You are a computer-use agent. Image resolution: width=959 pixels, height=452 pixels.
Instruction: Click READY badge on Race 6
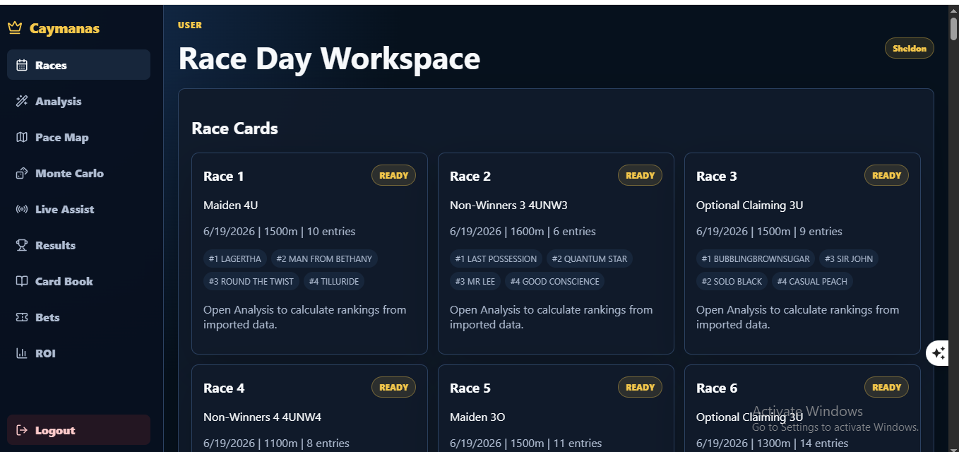click(886, 387)
